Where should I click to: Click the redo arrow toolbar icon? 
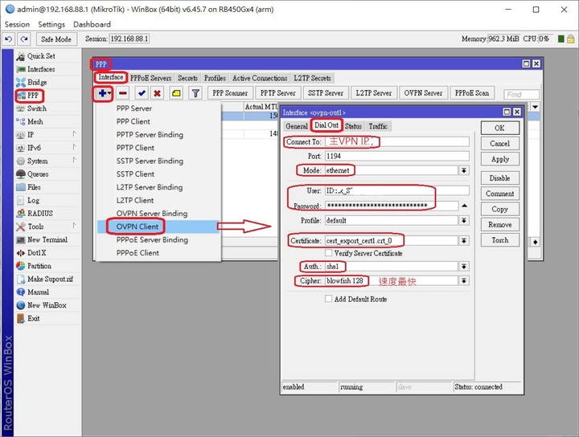click(x=24, y=39)
